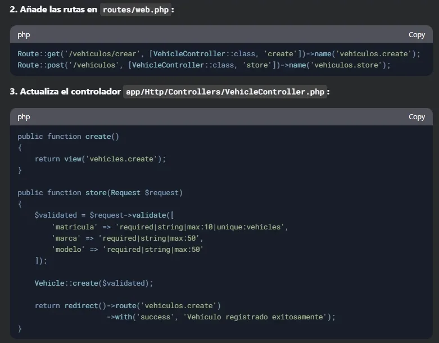Image resolution: width=439 pixels, height=343 pixels.
Task: Click the route name 'vehiculos.store'
Action: pyautogui.click(x=346, y=65)
